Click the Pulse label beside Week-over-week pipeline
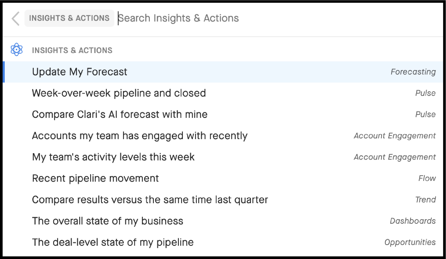 pyautogui.click(x=425, y=93)
